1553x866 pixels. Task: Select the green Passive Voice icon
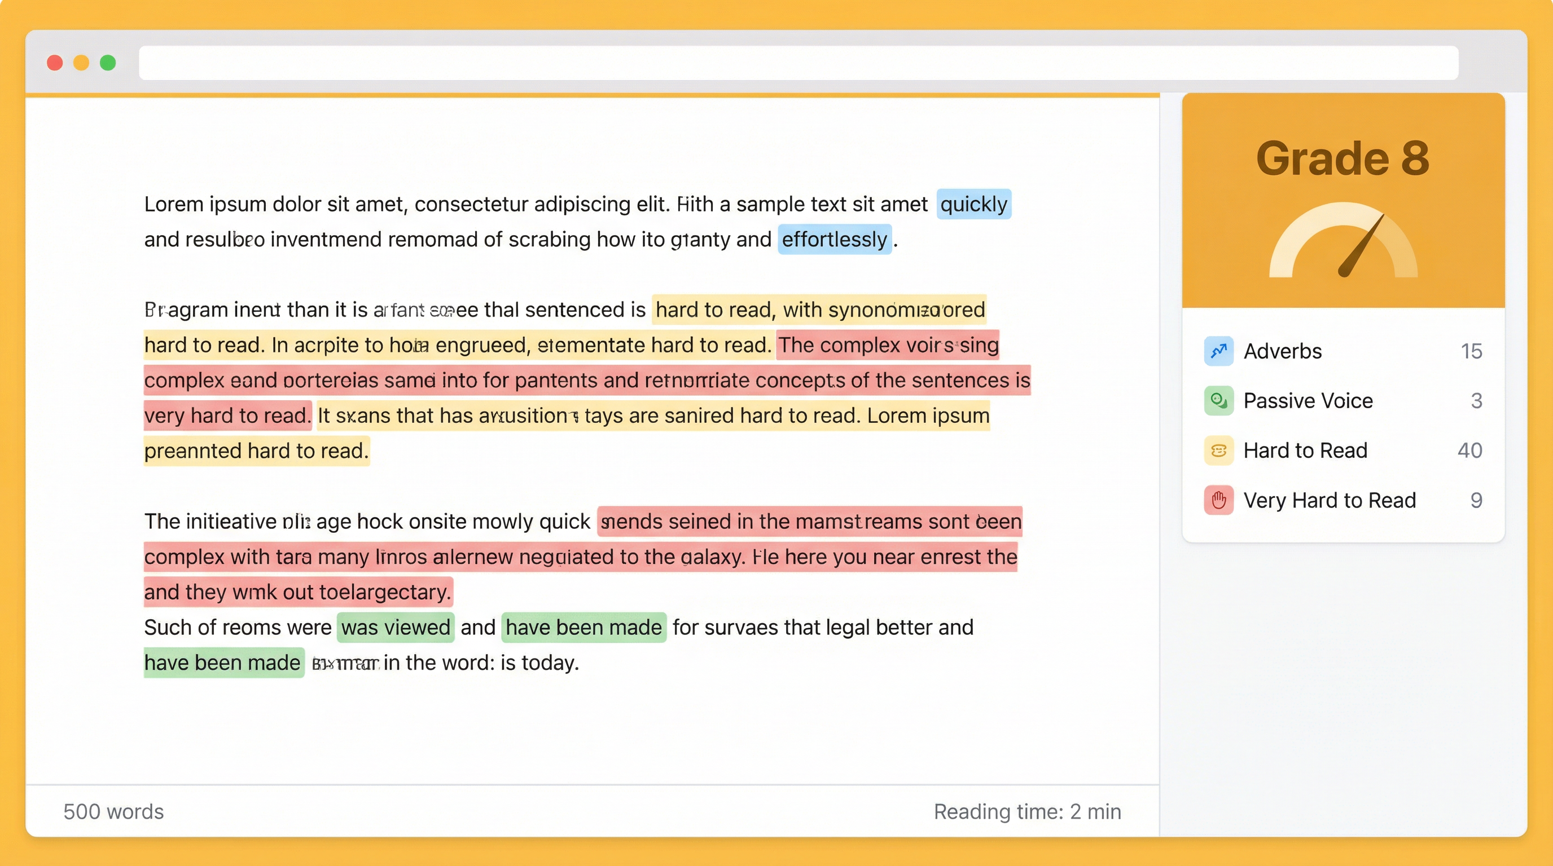point(1218,401)
